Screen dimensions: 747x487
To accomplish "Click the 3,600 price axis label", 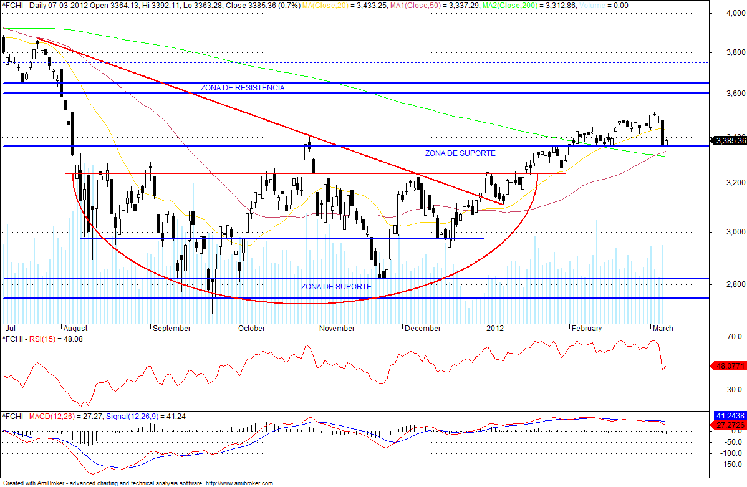I will [x=736, y=94].
